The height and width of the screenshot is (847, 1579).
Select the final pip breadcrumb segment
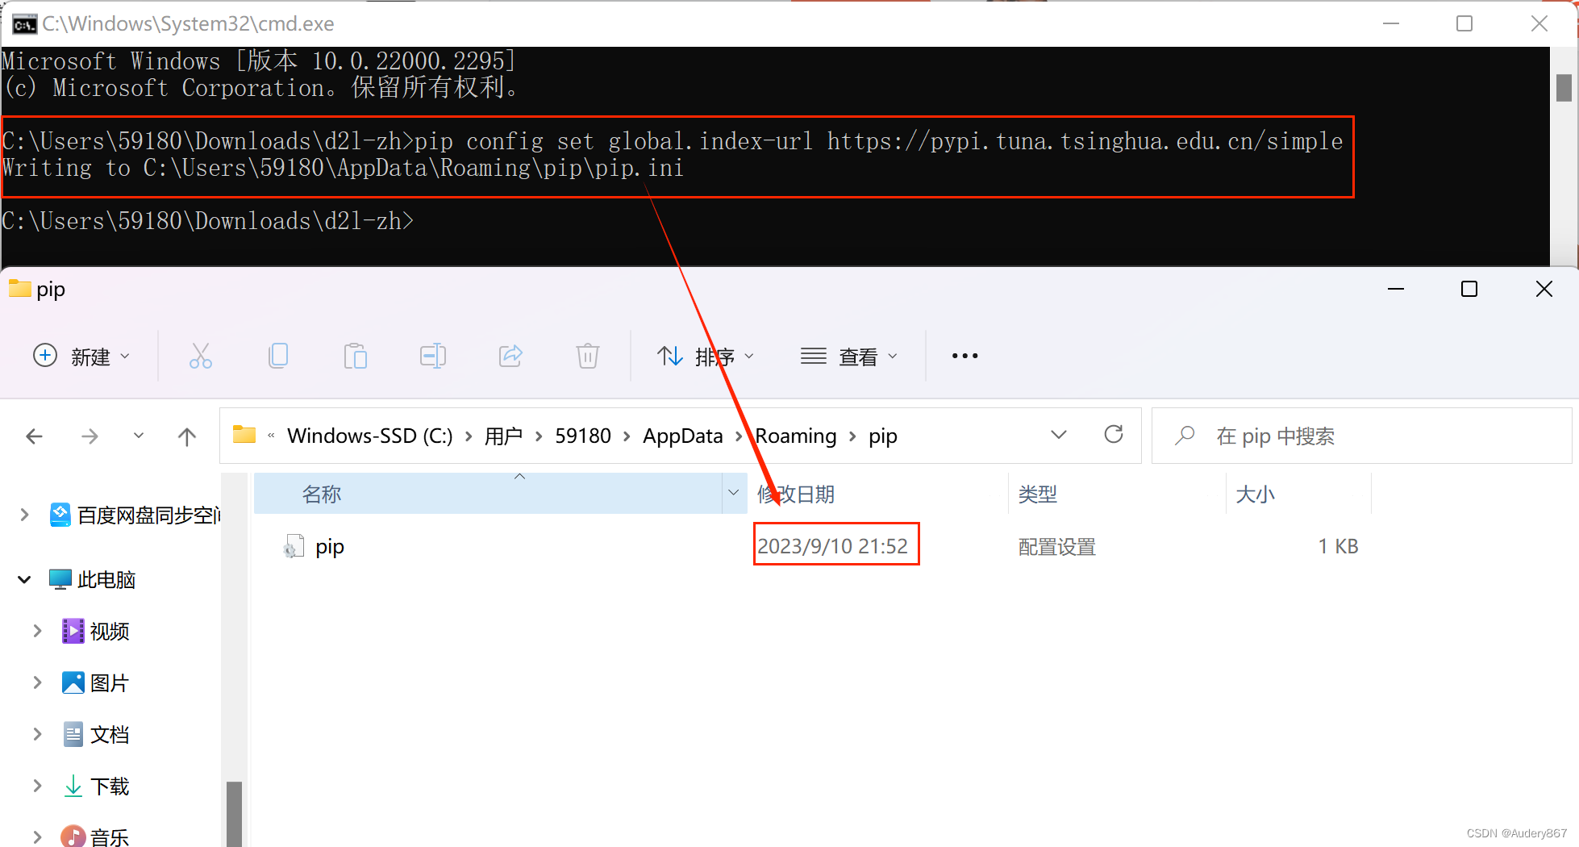(x=883, y=436)
